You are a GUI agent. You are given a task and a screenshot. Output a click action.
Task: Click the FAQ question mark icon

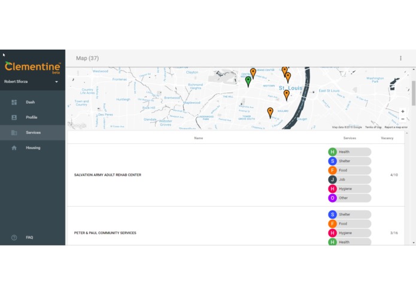click(x=14, y=237)
